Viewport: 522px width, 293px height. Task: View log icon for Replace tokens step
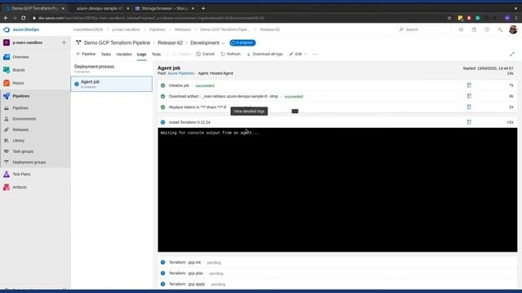click(x=469, y=107)
